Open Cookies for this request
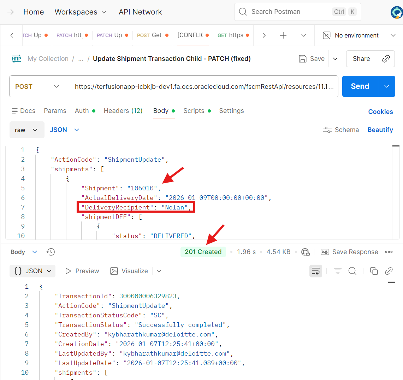This screenshot has height=380, width=403. [x=380, y=111]
